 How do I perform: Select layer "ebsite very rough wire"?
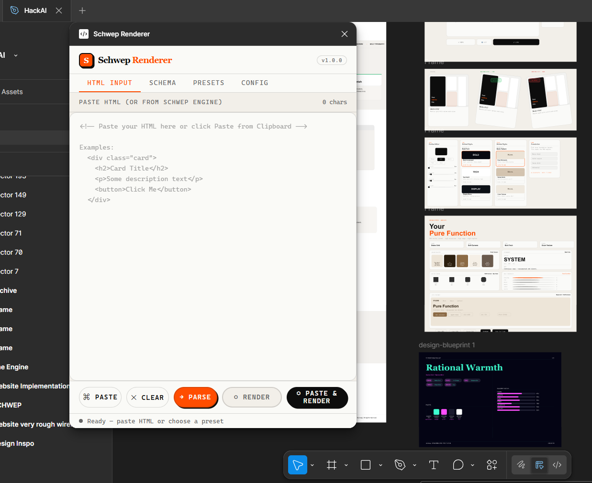(x=34, y=424)
